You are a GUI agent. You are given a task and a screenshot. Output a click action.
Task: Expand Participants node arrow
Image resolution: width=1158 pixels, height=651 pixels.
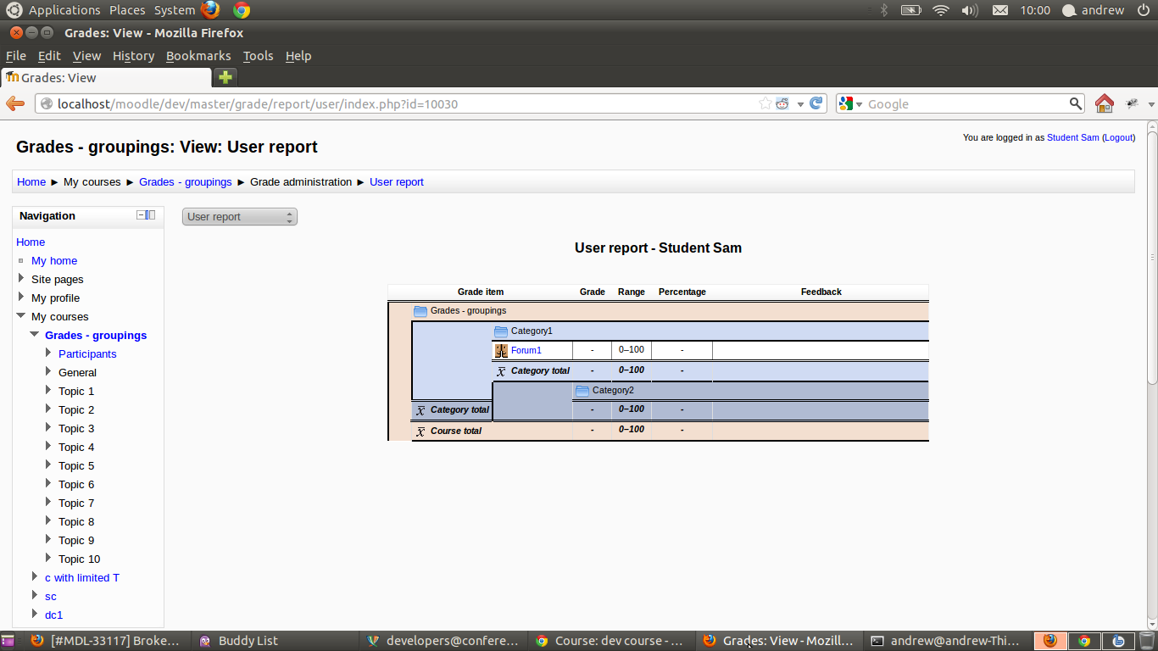pyautogui.click(x=48, y=353)
